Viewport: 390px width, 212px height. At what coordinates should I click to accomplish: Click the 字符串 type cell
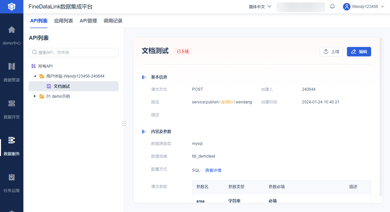tap(234, 201)
